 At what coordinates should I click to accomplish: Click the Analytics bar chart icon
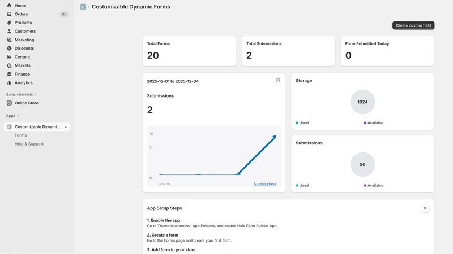tap(9, 82)
